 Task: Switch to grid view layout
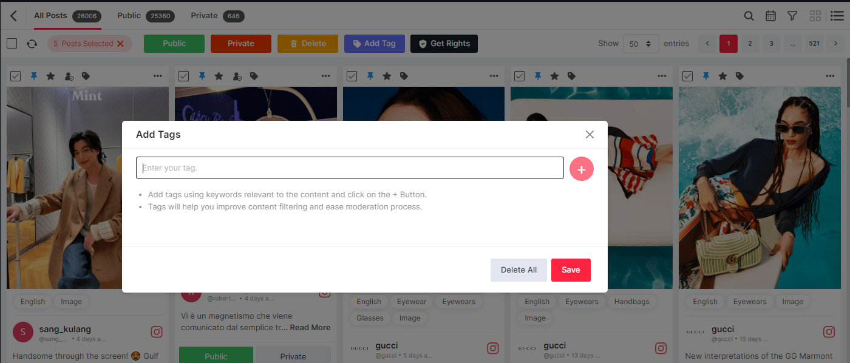pos(815,16)
